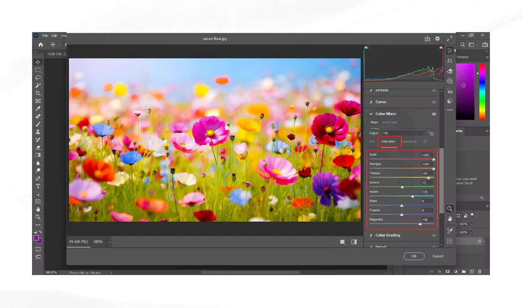Screen dimensions: 522x308
Task: Toggle highlight clipping warning in histogram
Action: 441,47
